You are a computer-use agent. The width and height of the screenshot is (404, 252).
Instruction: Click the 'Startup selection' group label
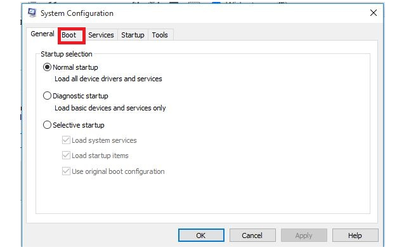tap(67, 54)
